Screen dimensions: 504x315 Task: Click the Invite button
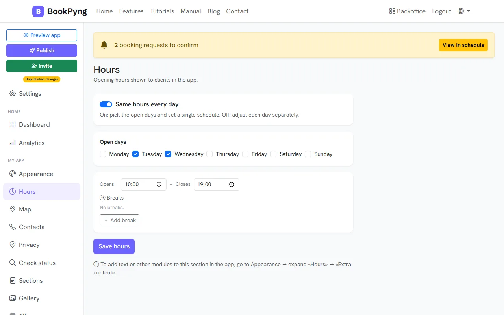pos(42,66)
